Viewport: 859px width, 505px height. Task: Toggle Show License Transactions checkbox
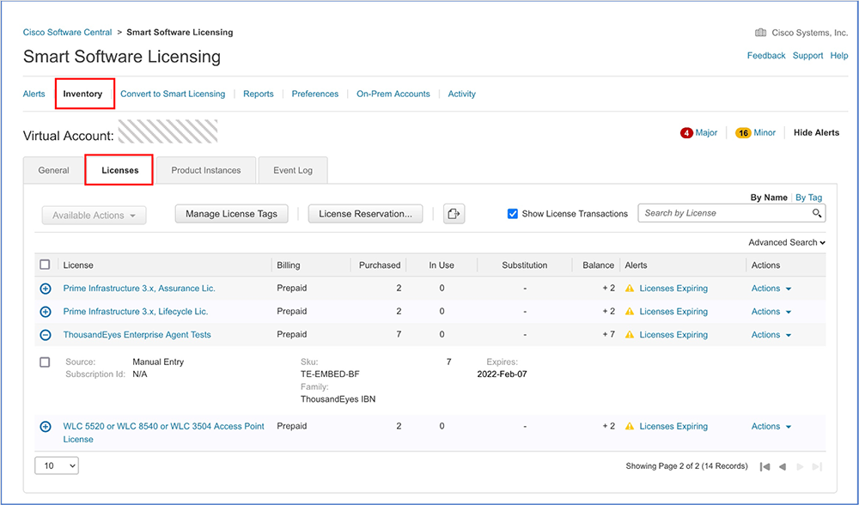[x=513, y=214]
